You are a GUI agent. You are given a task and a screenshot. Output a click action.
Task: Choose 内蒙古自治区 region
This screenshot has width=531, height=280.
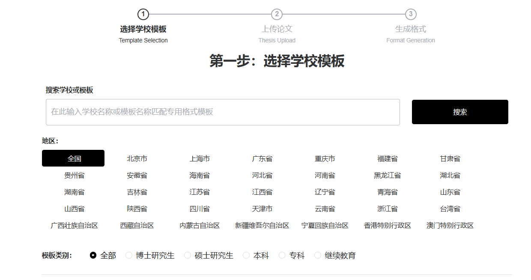pyautogui.click(x=200, y=225)
